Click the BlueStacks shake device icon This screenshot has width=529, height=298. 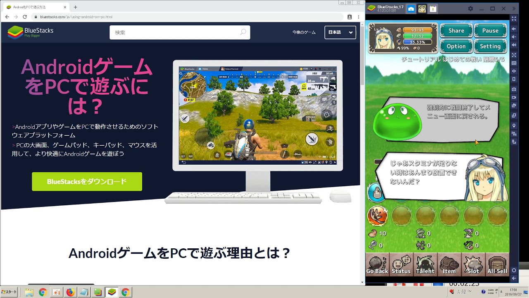[514, 133]
